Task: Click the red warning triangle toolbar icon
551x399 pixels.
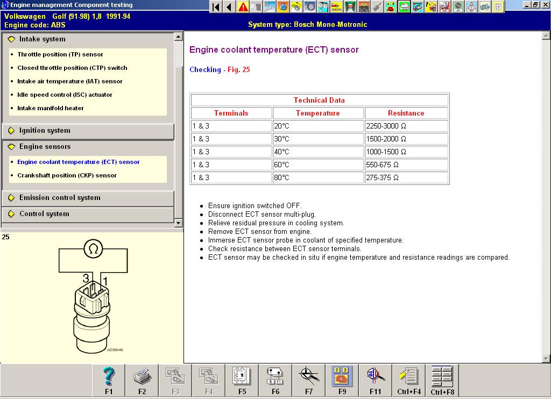Action: coord(243,7)
